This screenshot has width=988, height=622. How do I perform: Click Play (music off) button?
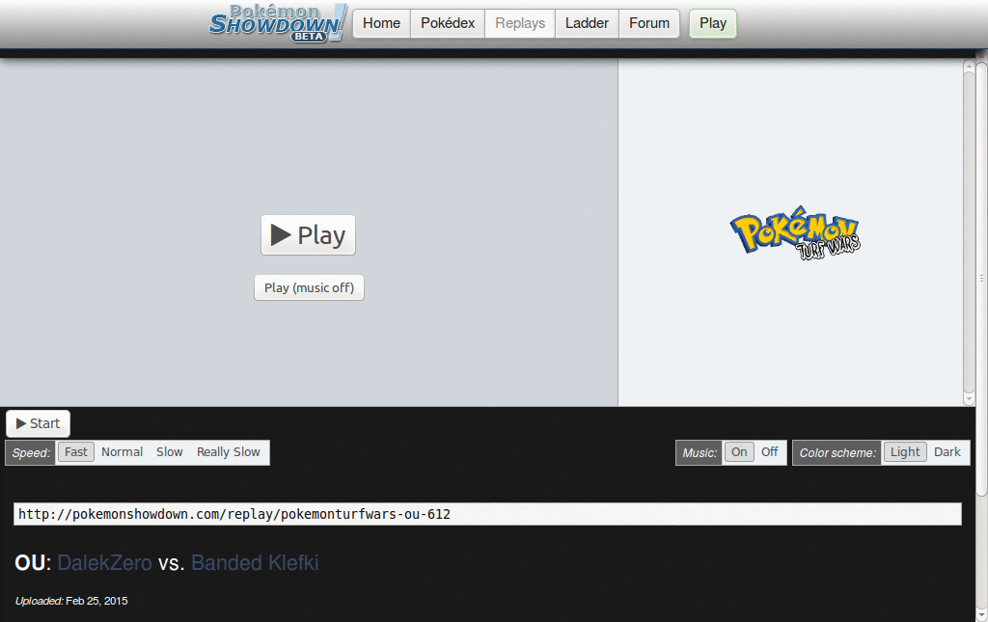[x=309, y=287]
